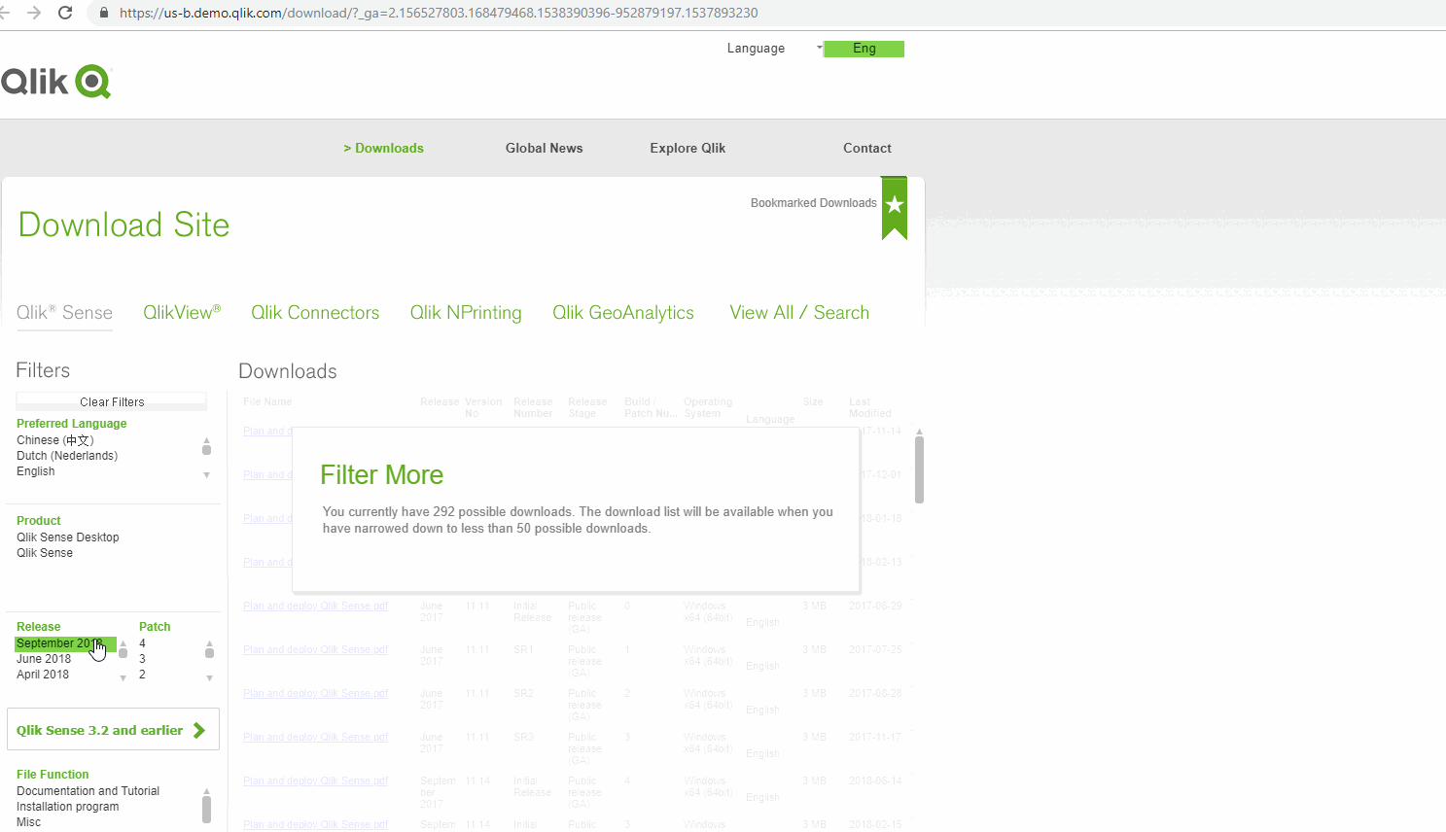Click the File Function list scrollbar thumb

click(206, 810)
